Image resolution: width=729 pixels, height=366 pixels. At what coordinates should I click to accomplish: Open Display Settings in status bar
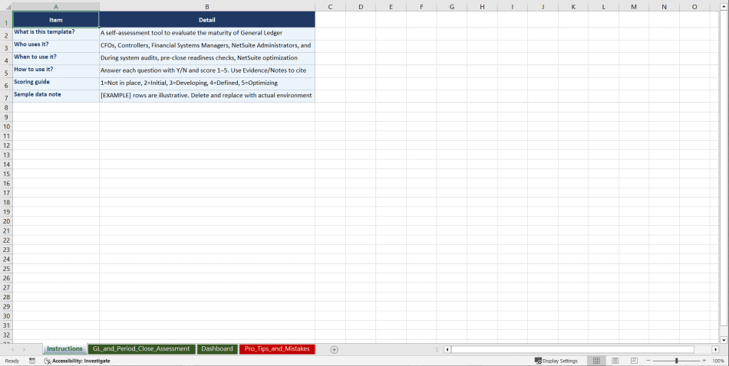point(556,361)
